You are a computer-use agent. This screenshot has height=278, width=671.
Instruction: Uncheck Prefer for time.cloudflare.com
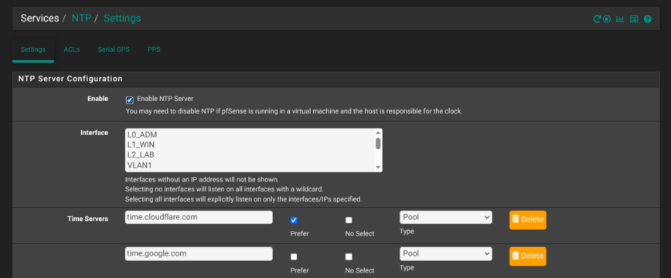click(294, 220)
